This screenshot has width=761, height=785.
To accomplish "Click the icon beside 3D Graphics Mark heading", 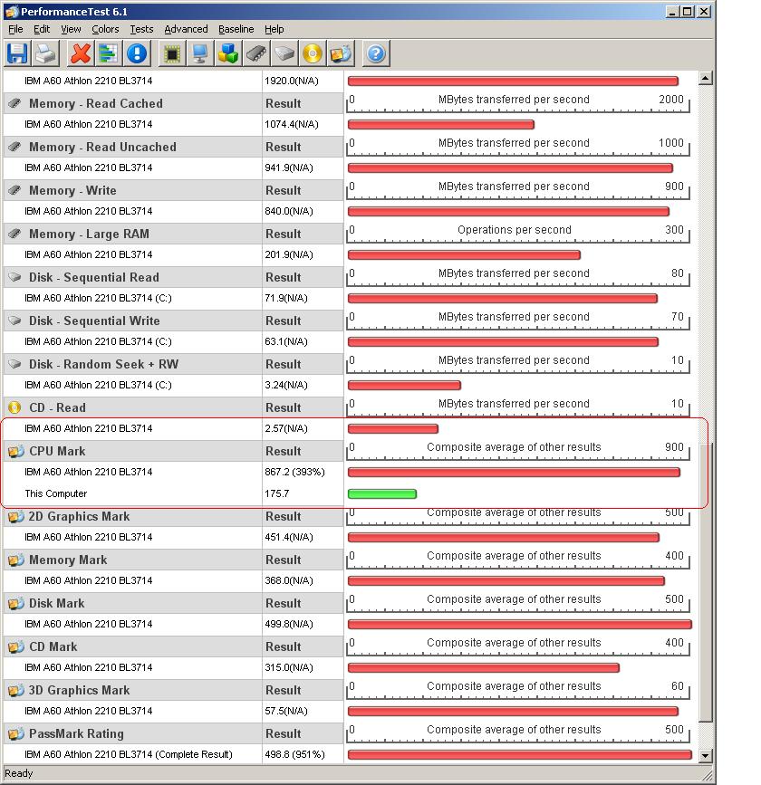I will 15,690.
